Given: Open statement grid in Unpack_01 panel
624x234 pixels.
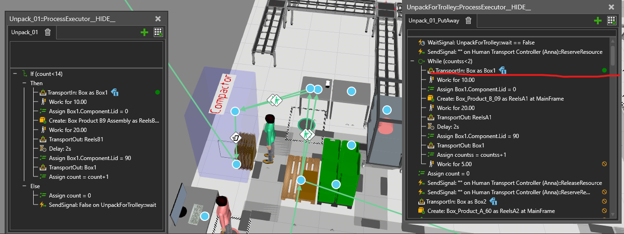Looking at the screenshot, I should coord(158,32).
